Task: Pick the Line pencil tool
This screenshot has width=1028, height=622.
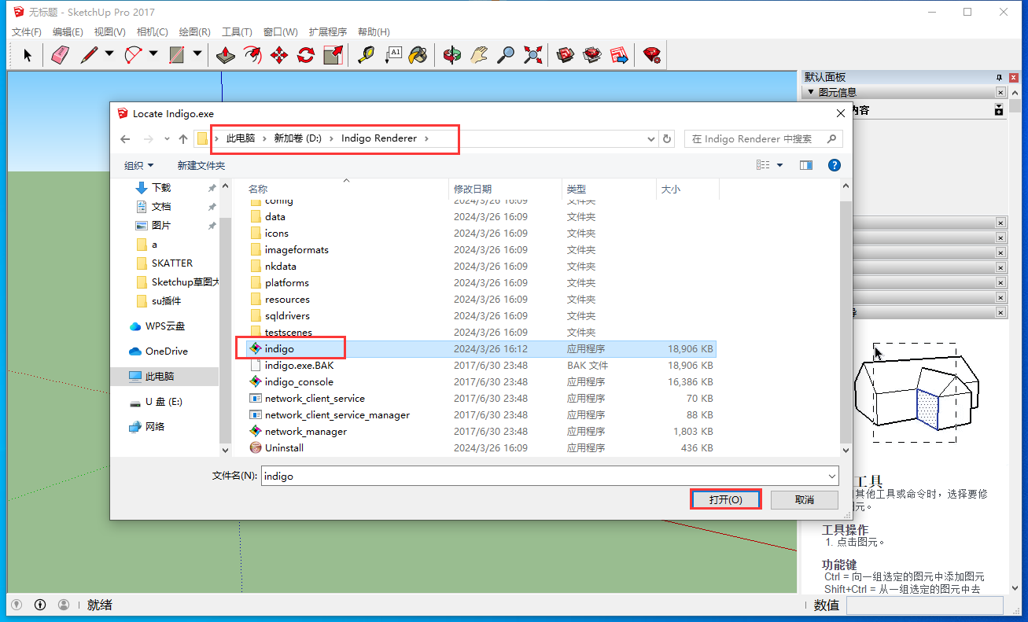Action: pyautogui.click(x=89, y=55)
